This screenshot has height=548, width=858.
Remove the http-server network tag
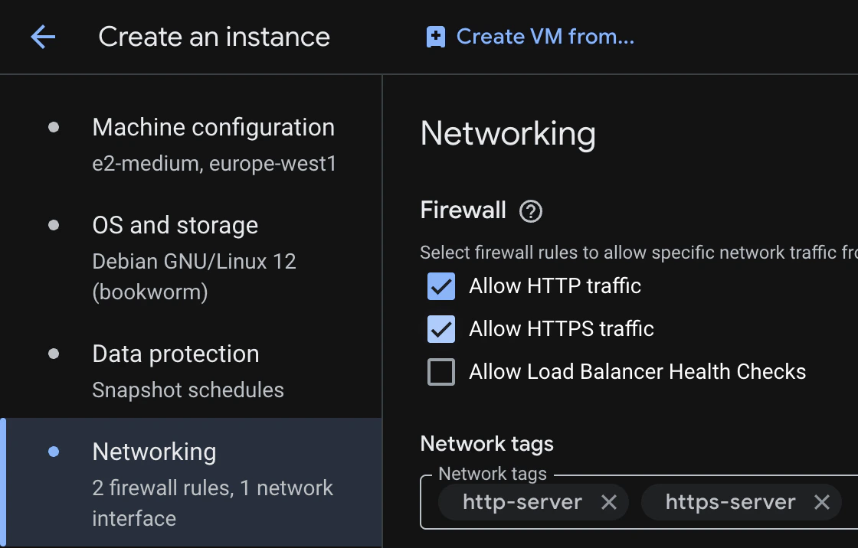point(608,502)
